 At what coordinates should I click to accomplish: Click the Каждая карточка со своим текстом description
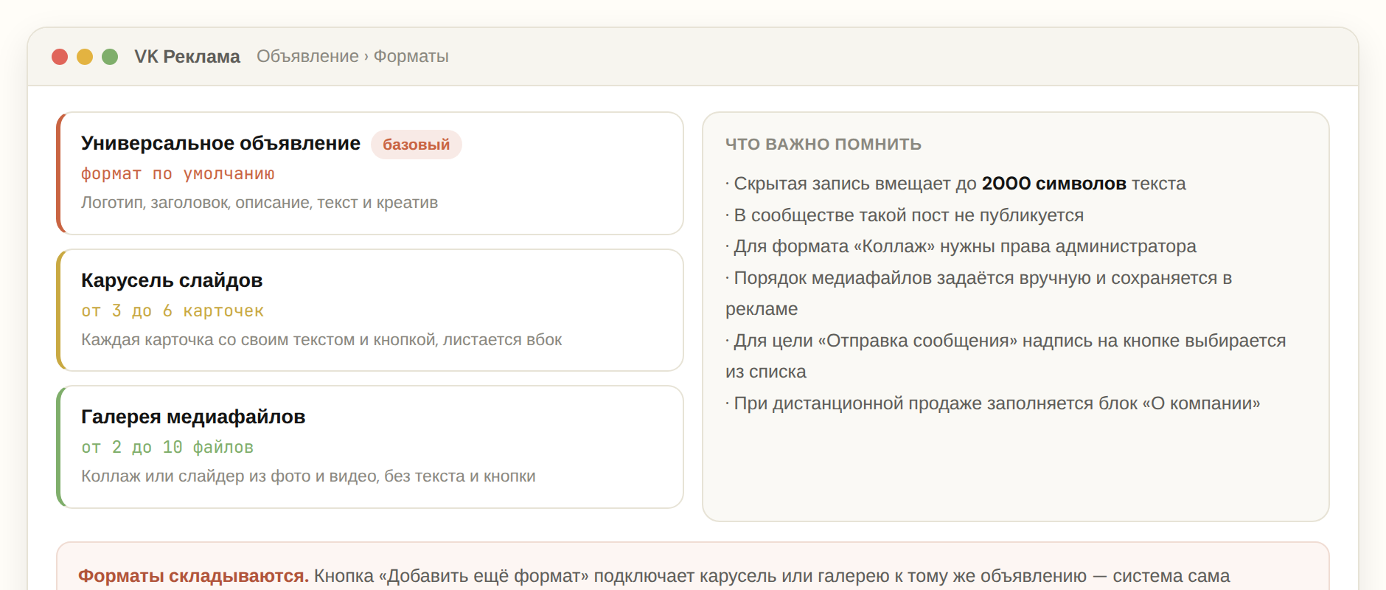321,340
